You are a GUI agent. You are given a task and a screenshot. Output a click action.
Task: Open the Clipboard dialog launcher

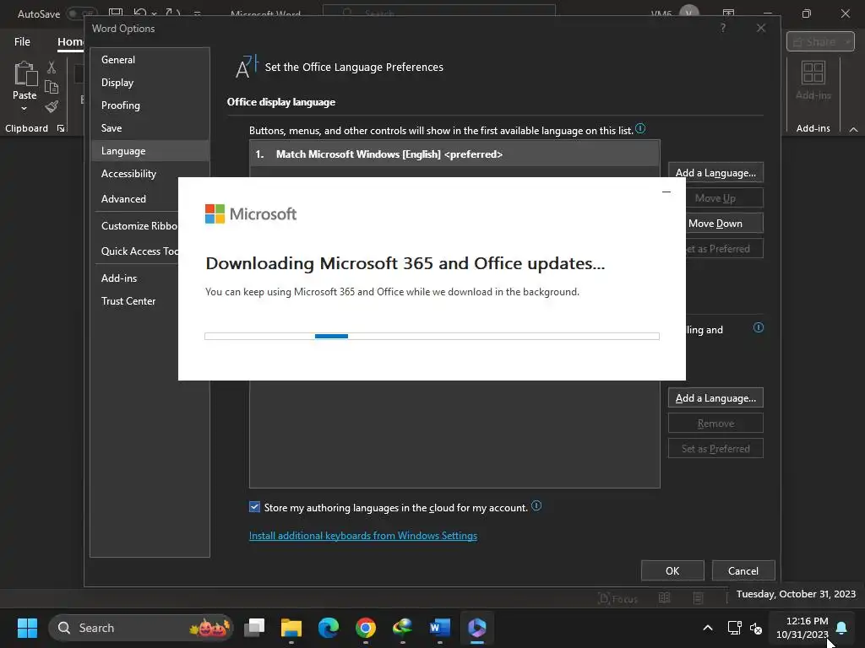point(61,128)
